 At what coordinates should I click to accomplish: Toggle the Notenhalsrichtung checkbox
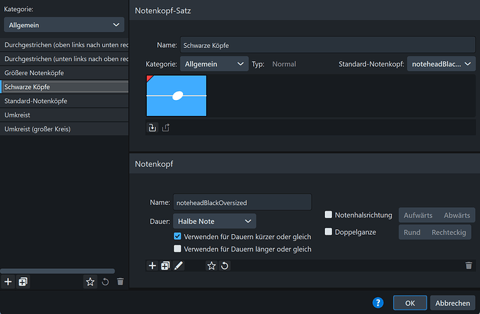coord(328,215)
